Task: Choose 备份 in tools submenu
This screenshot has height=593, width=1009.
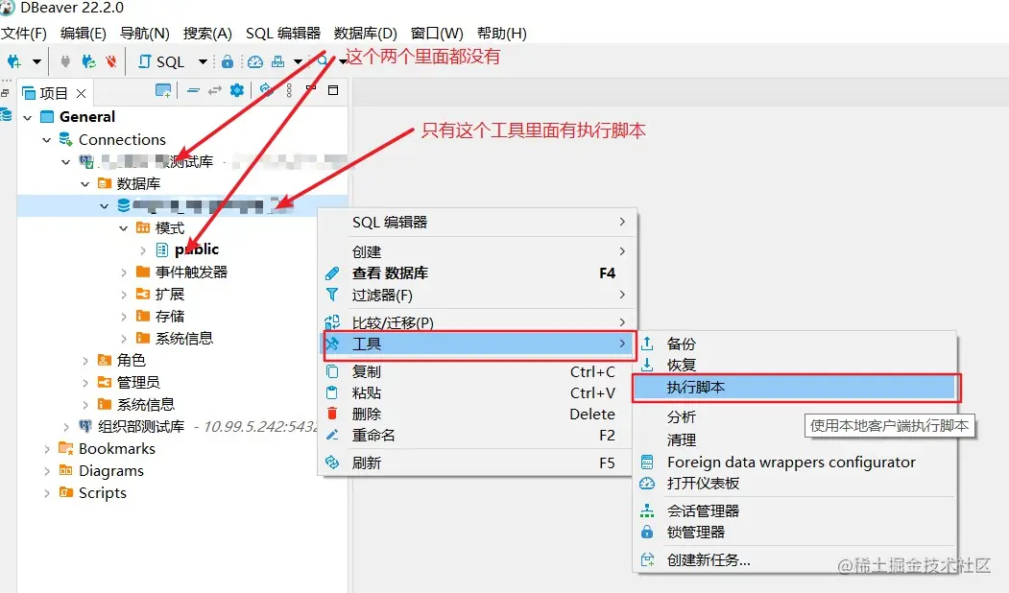Action: tap(795, 344)
